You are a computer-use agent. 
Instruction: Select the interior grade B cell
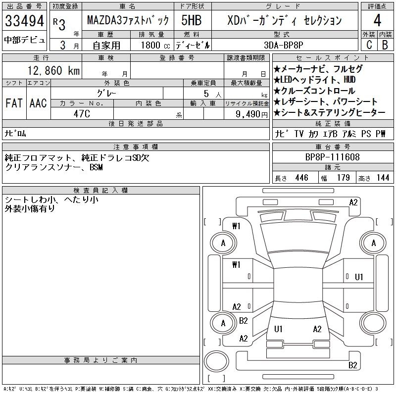(x=385, y=44)
